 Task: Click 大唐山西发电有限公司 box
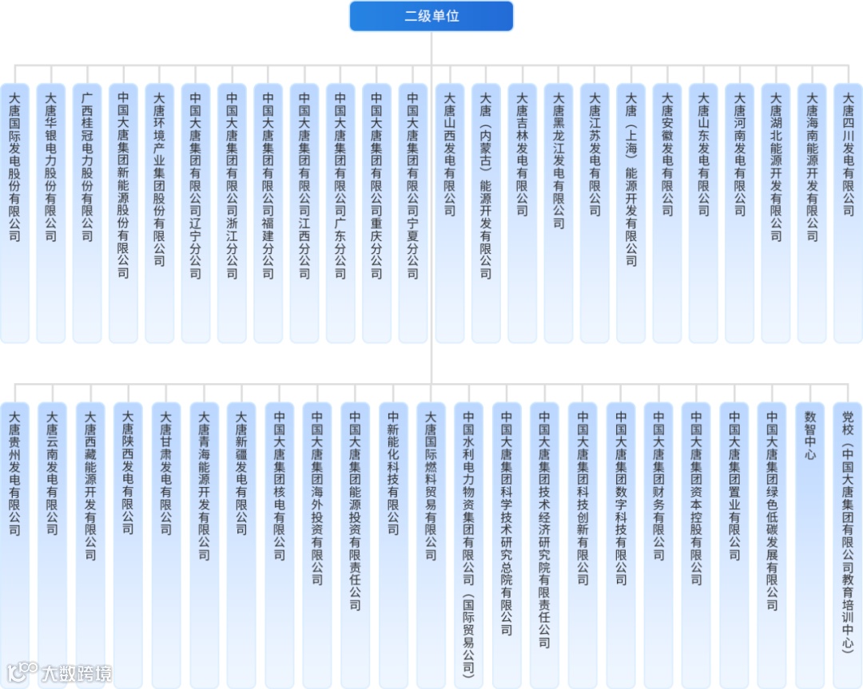(450, 213)
